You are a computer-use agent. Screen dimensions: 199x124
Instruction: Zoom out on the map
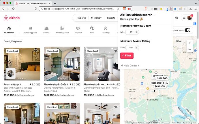tap(190, 49)
